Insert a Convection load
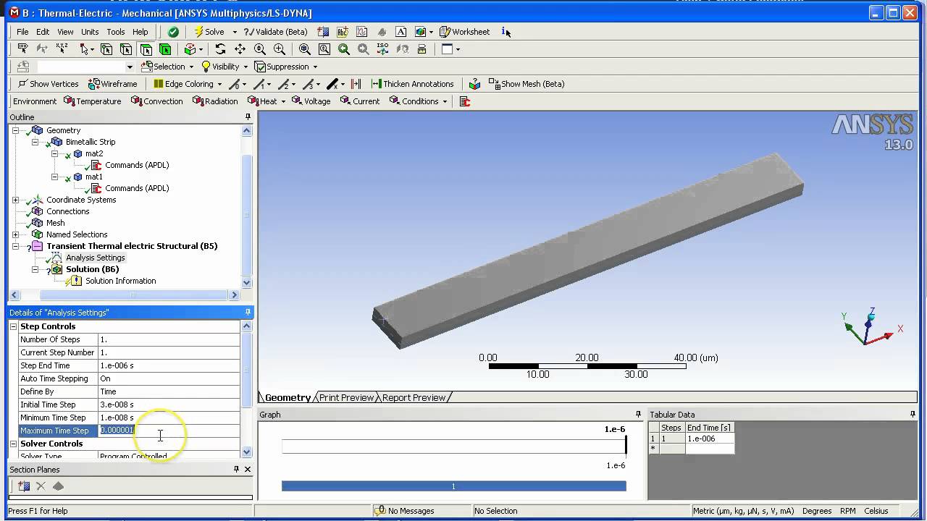Screen dimensions: 927x521 pyautogui.click(x=156, y=101)
